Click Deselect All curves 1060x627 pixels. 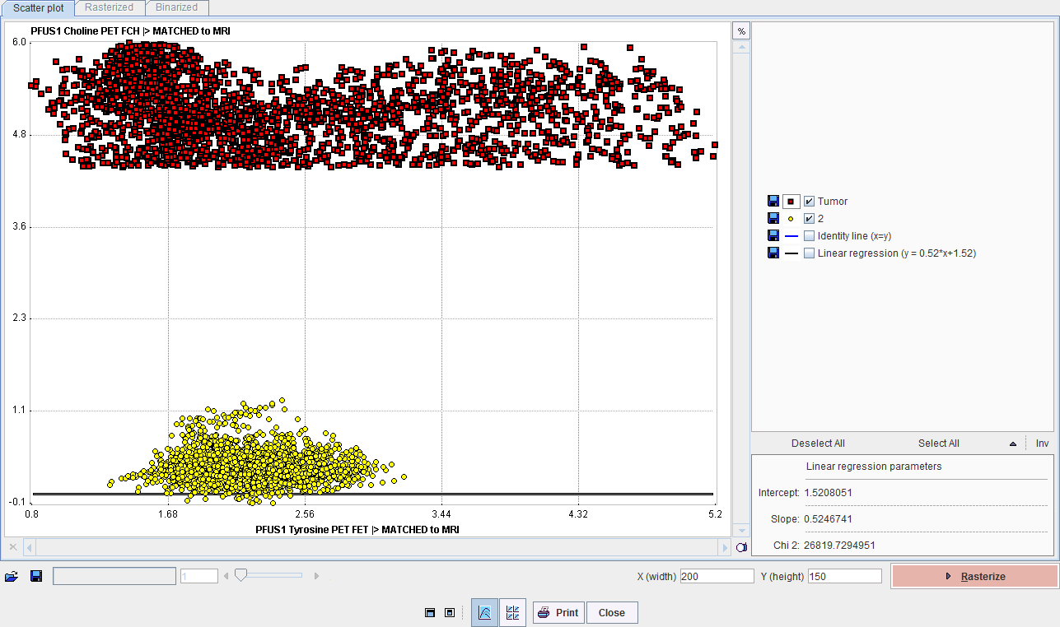(x=818, y=444)
